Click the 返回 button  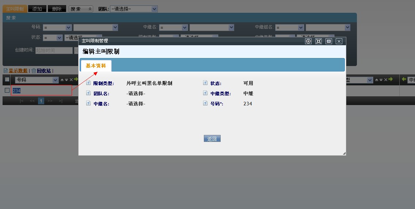click(x=212, y=139)
